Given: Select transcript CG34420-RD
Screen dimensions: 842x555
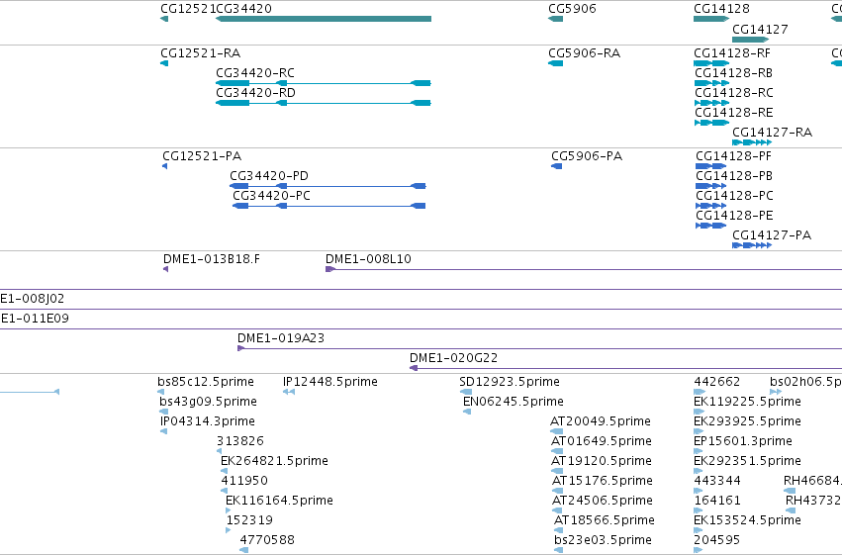Looking at the screenshot, I should pos(324,103).
